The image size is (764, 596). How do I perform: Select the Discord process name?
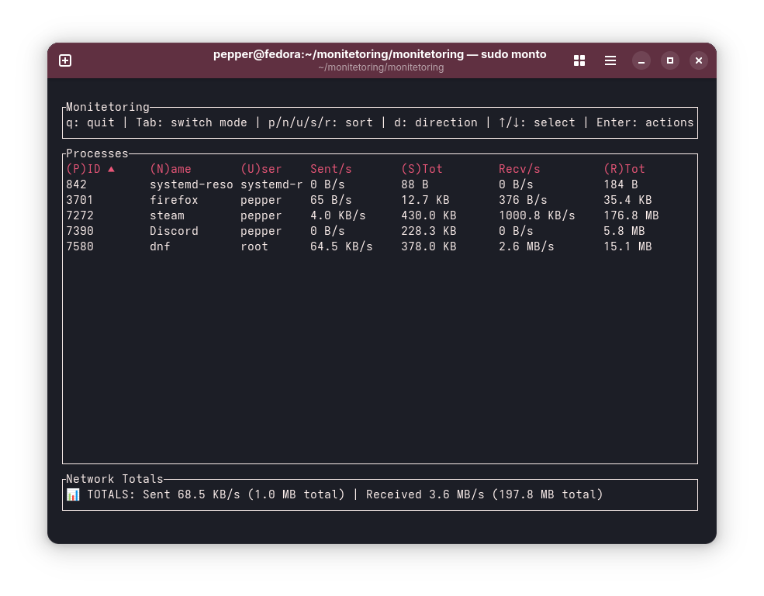[x=174, y=231]
